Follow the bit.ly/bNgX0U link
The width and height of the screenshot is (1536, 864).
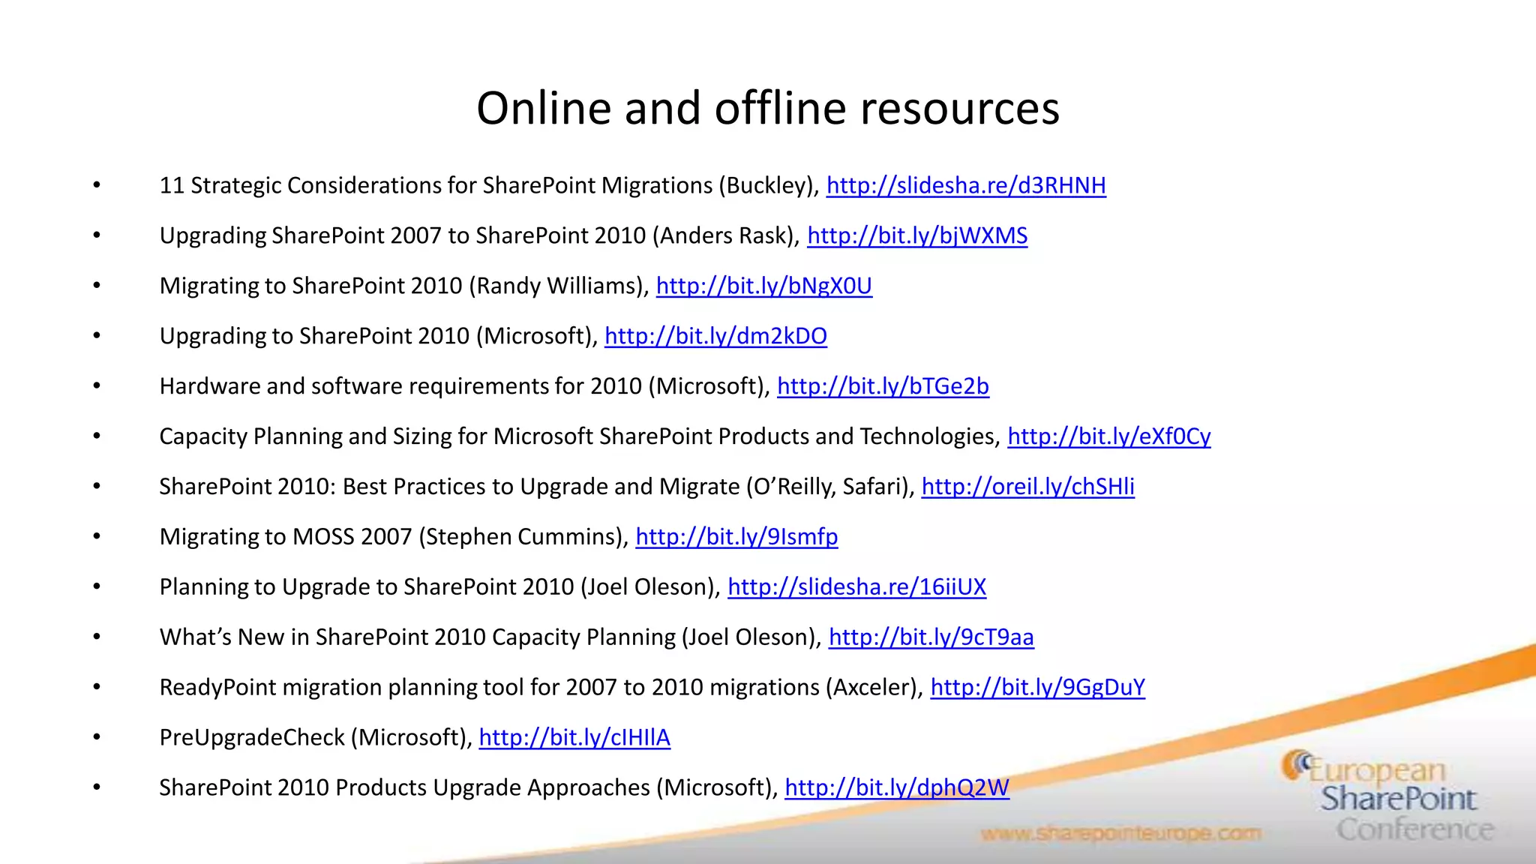click(764, 286)
